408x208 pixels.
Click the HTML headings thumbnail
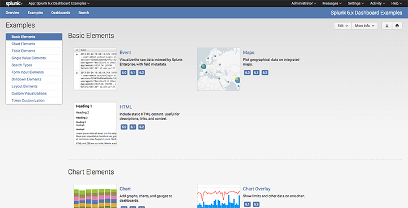(95, 124)
